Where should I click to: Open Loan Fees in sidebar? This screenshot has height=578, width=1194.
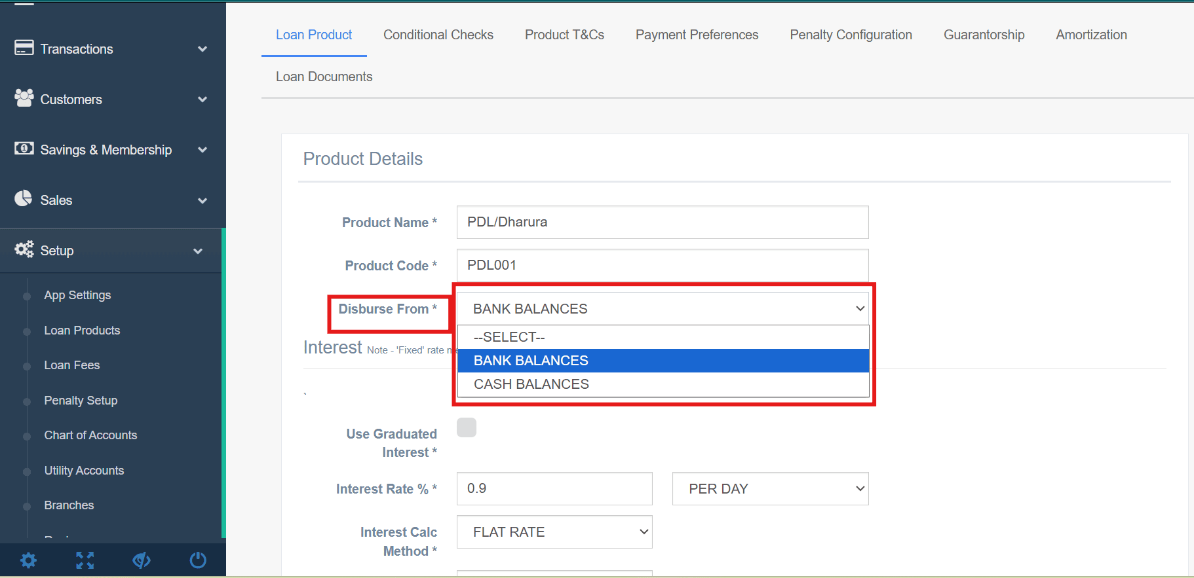72,365
